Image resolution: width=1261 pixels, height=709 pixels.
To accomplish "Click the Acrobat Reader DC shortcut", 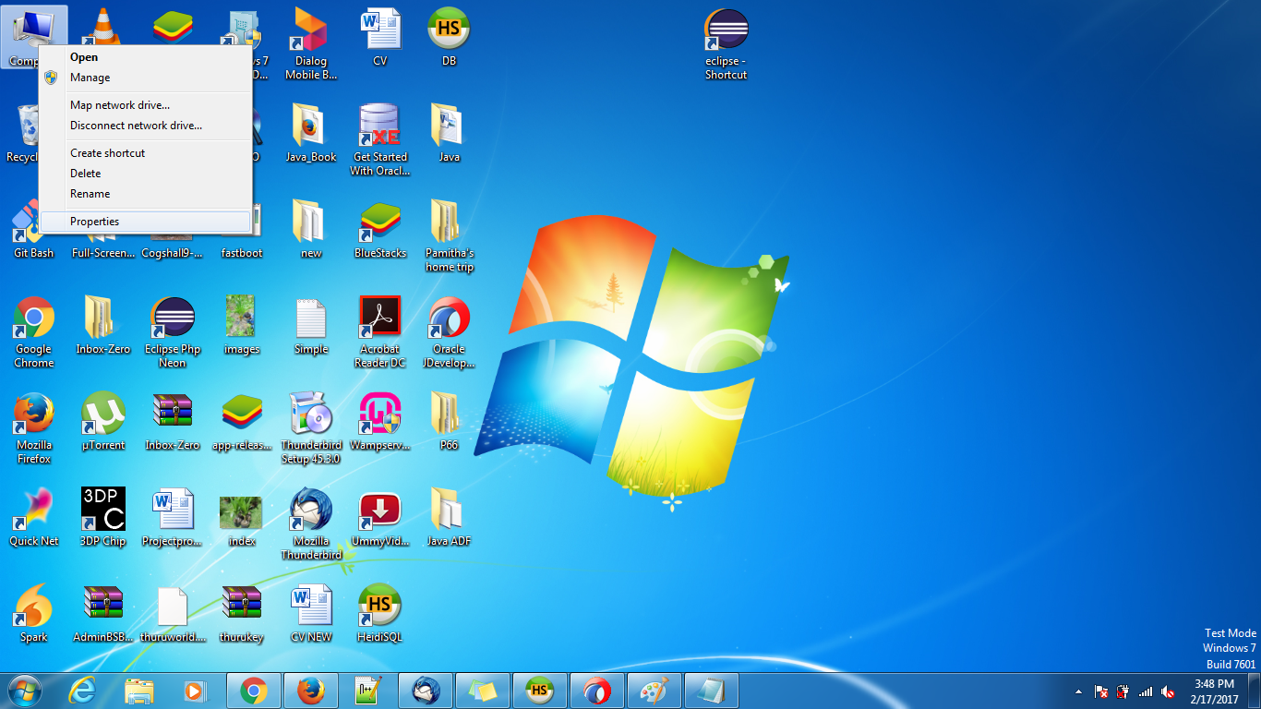I will pos(380,331).
